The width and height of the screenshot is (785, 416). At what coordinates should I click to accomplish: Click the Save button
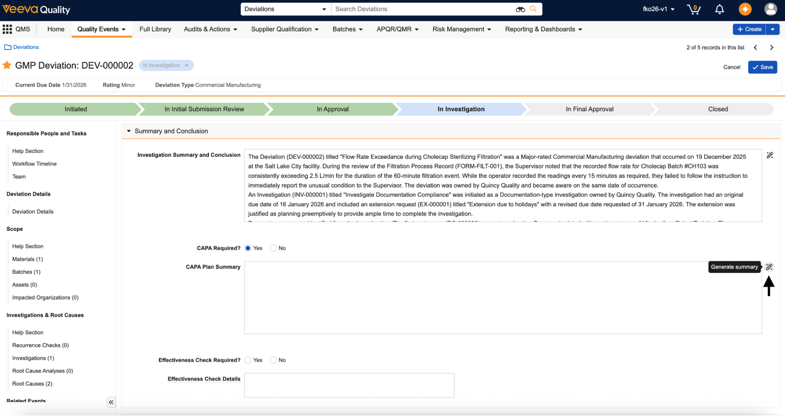762,67
